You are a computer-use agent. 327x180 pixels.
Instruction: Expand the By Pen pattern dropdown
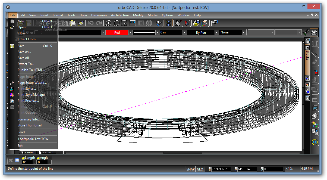click(216, 32)
